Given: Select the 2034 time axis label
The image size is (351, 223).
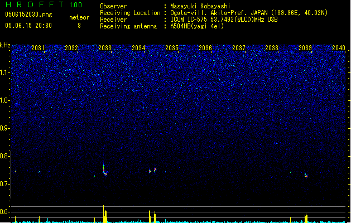Looking at the screenshot, I should coord(138,48).
